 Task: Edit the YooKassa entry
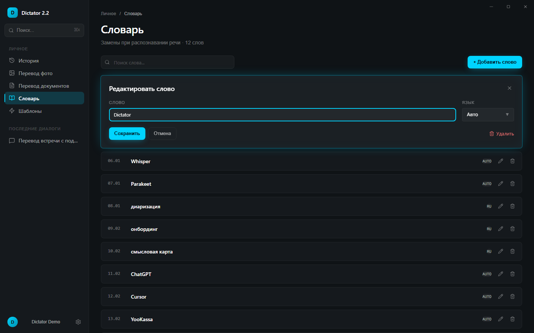click(501, 319)
